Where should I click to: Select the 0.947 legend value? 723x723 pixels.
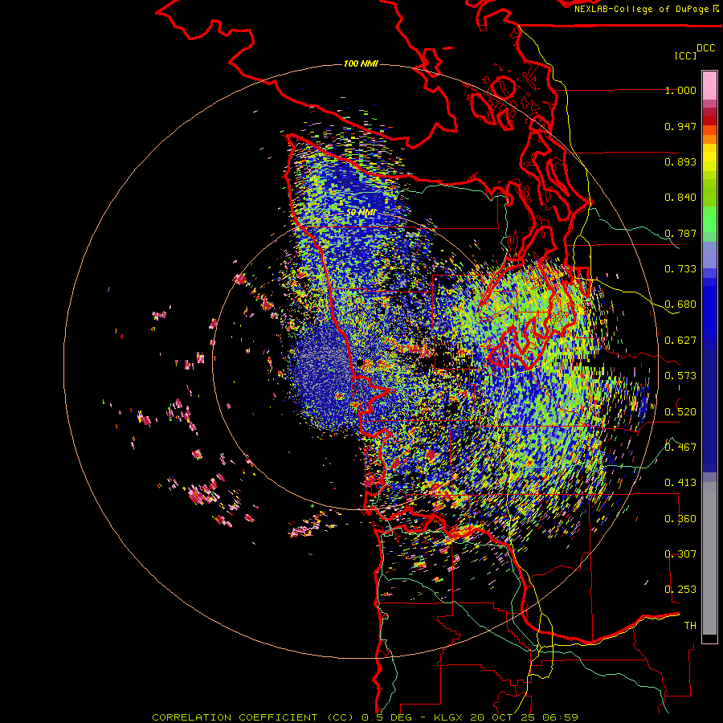pyautogui.click(x=680, y=126)
